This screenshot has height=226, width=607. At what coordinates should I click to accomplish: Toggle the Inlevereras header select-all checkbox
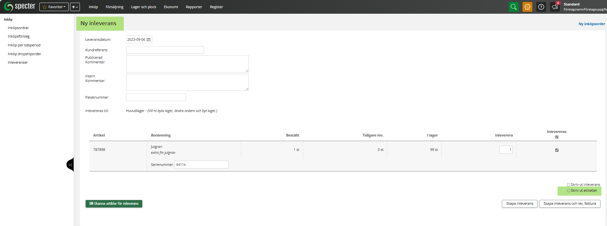[557, 137]
